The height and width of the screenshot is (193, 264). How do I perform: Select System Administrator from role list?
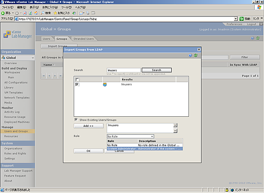[x=121, y=149]
